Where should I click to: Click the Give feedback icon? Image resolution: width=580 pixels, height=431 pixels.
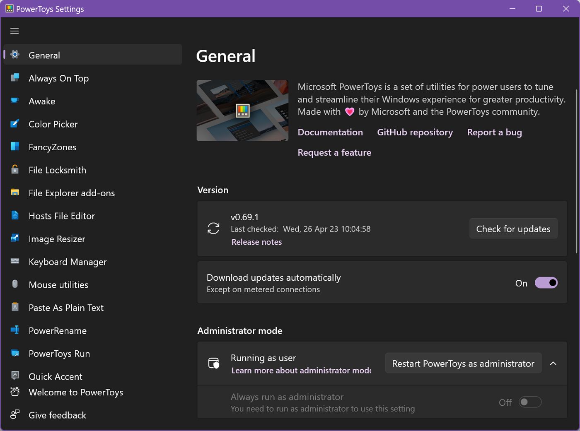pos(15,414)
